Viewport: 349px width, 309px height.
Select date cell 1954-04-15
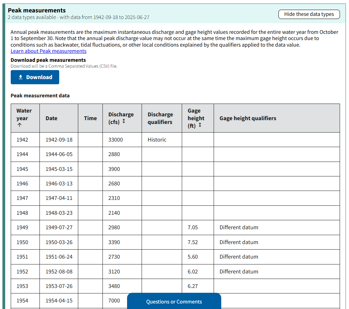(59, 301)
